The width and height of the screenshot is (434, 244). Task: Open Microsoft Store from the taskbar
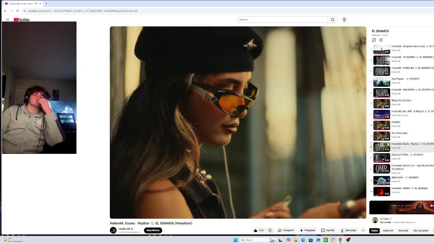pos(311,240)
